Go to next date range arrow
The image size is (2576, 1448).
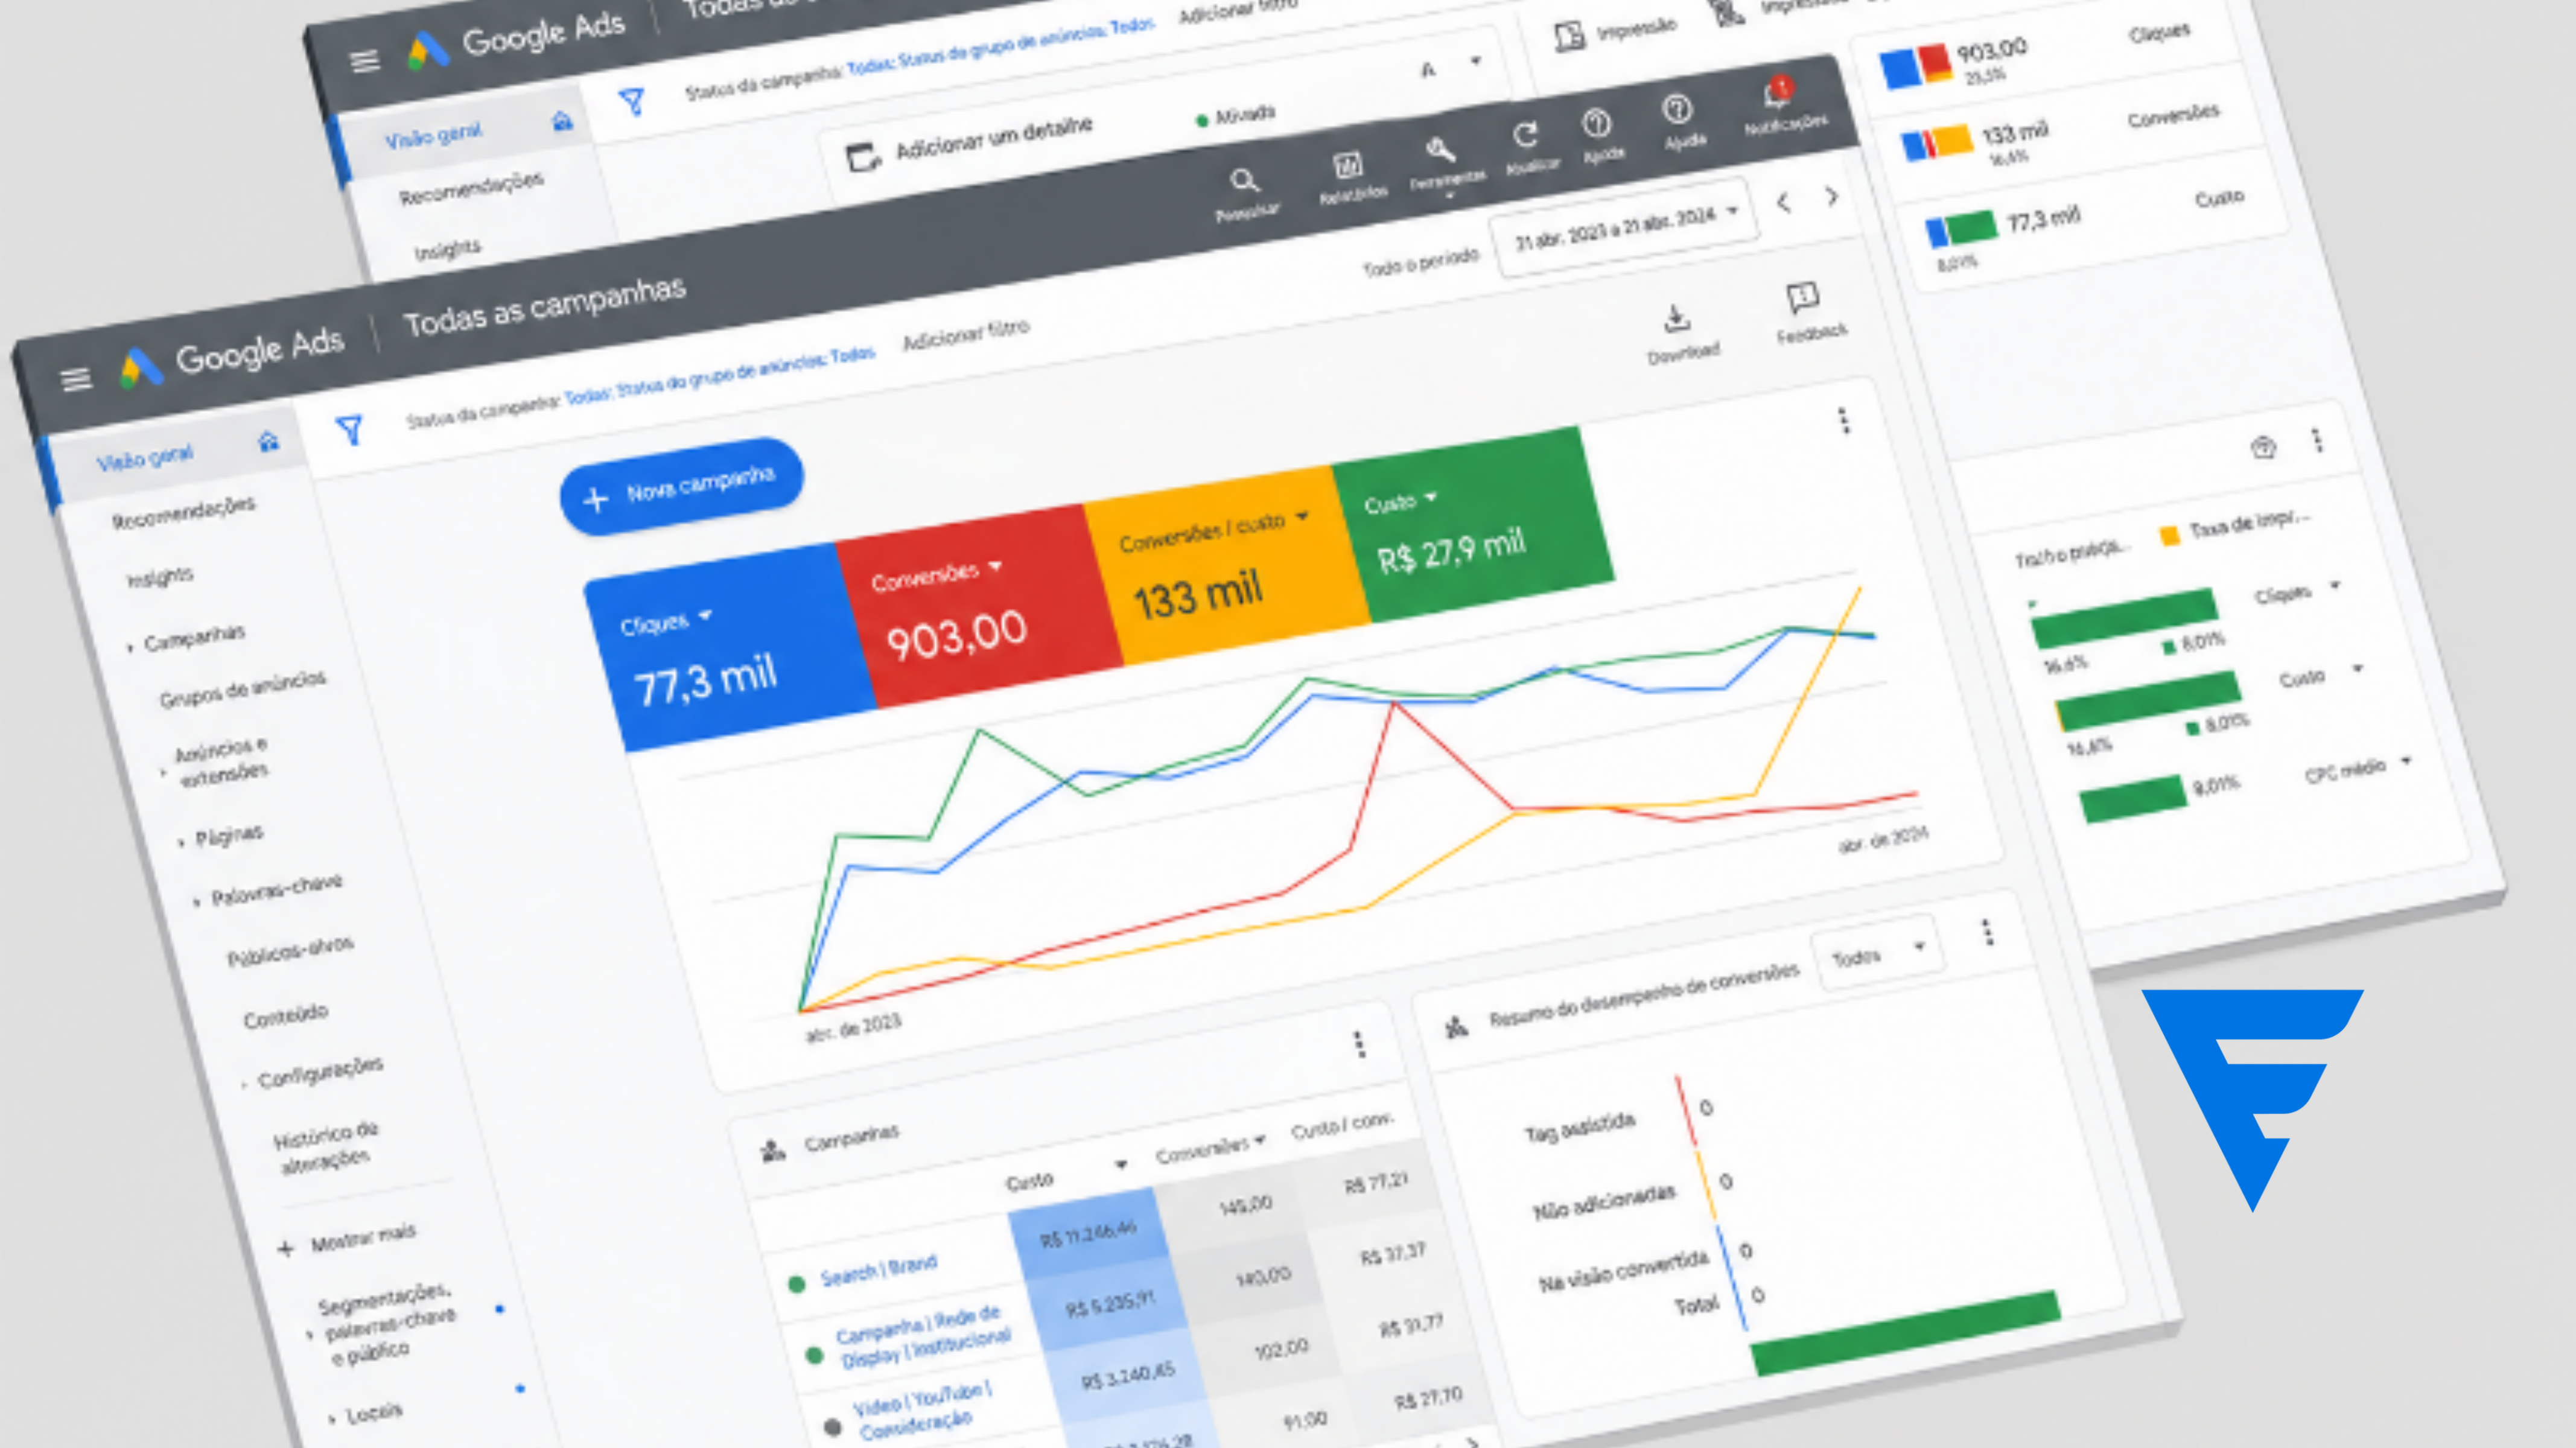point(1831,196)
